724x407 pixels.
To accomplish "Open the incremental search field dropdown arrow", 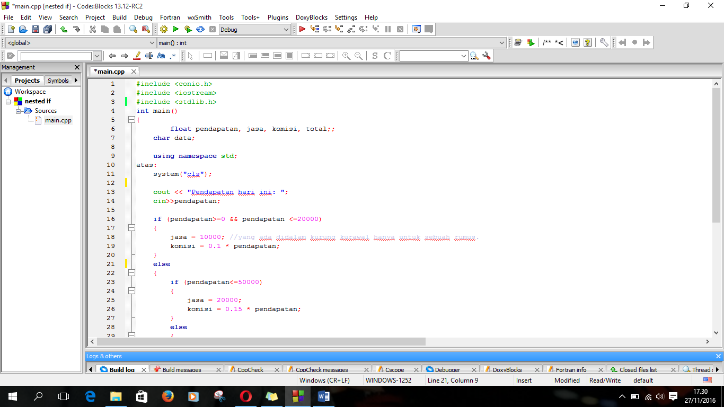I will (x=97, y=56).
